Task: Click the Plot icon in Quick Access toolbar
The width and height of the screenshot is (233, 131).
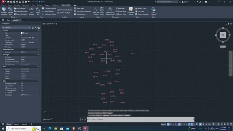Action: pos(26,2)
